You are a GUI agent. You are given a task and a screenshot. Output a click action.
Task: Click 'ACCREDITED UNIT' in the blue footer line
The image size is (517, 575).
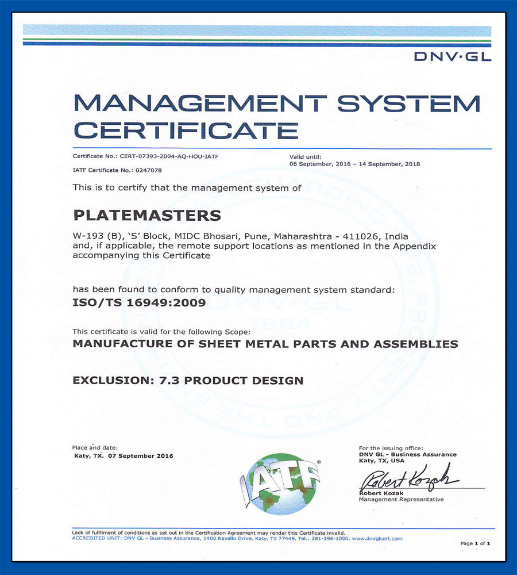pyautogui.click(x=97, y=539)
